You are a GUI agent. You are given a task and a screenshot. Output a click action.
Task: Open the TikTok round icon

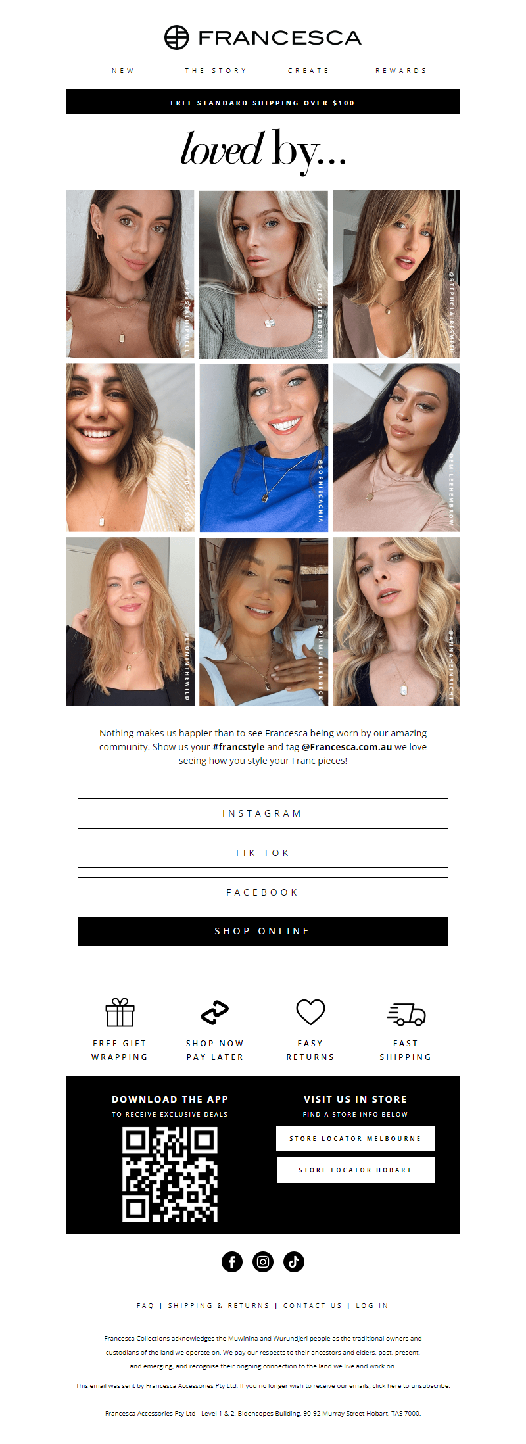[294, 1261]
